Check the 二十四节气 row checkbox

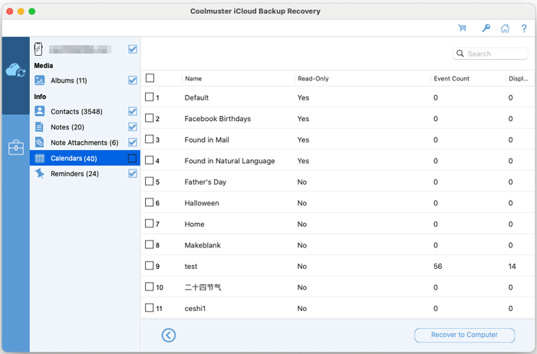tap(149, 287)
